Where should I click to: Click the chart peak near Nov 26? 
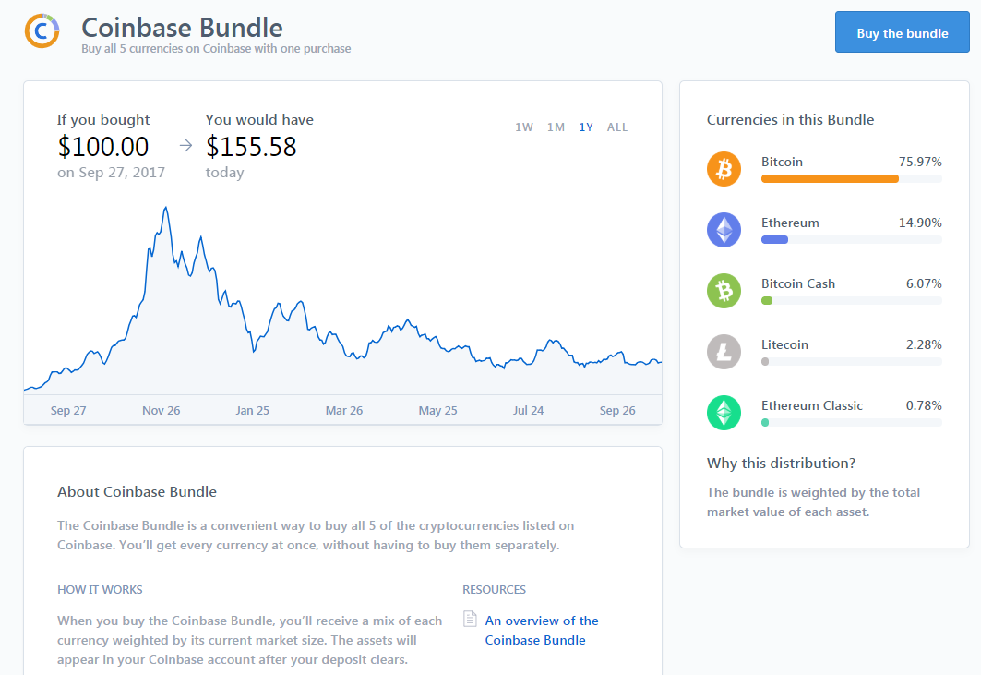166,209
